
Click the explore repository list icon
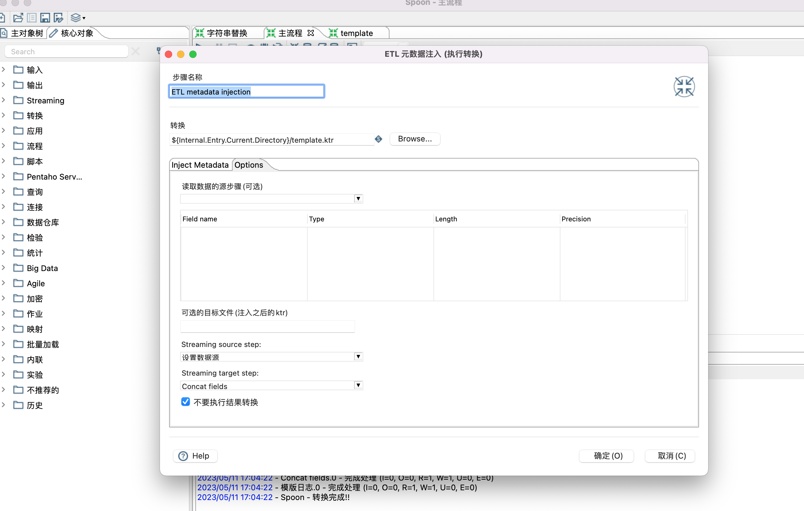32,18
